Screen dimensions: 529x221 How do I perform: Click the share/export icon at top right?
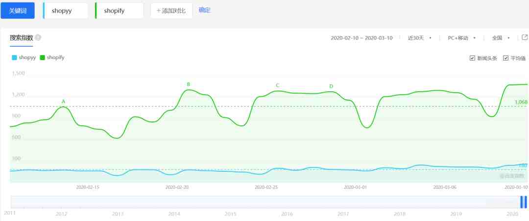pyautogui.click(x=525, y=37)
